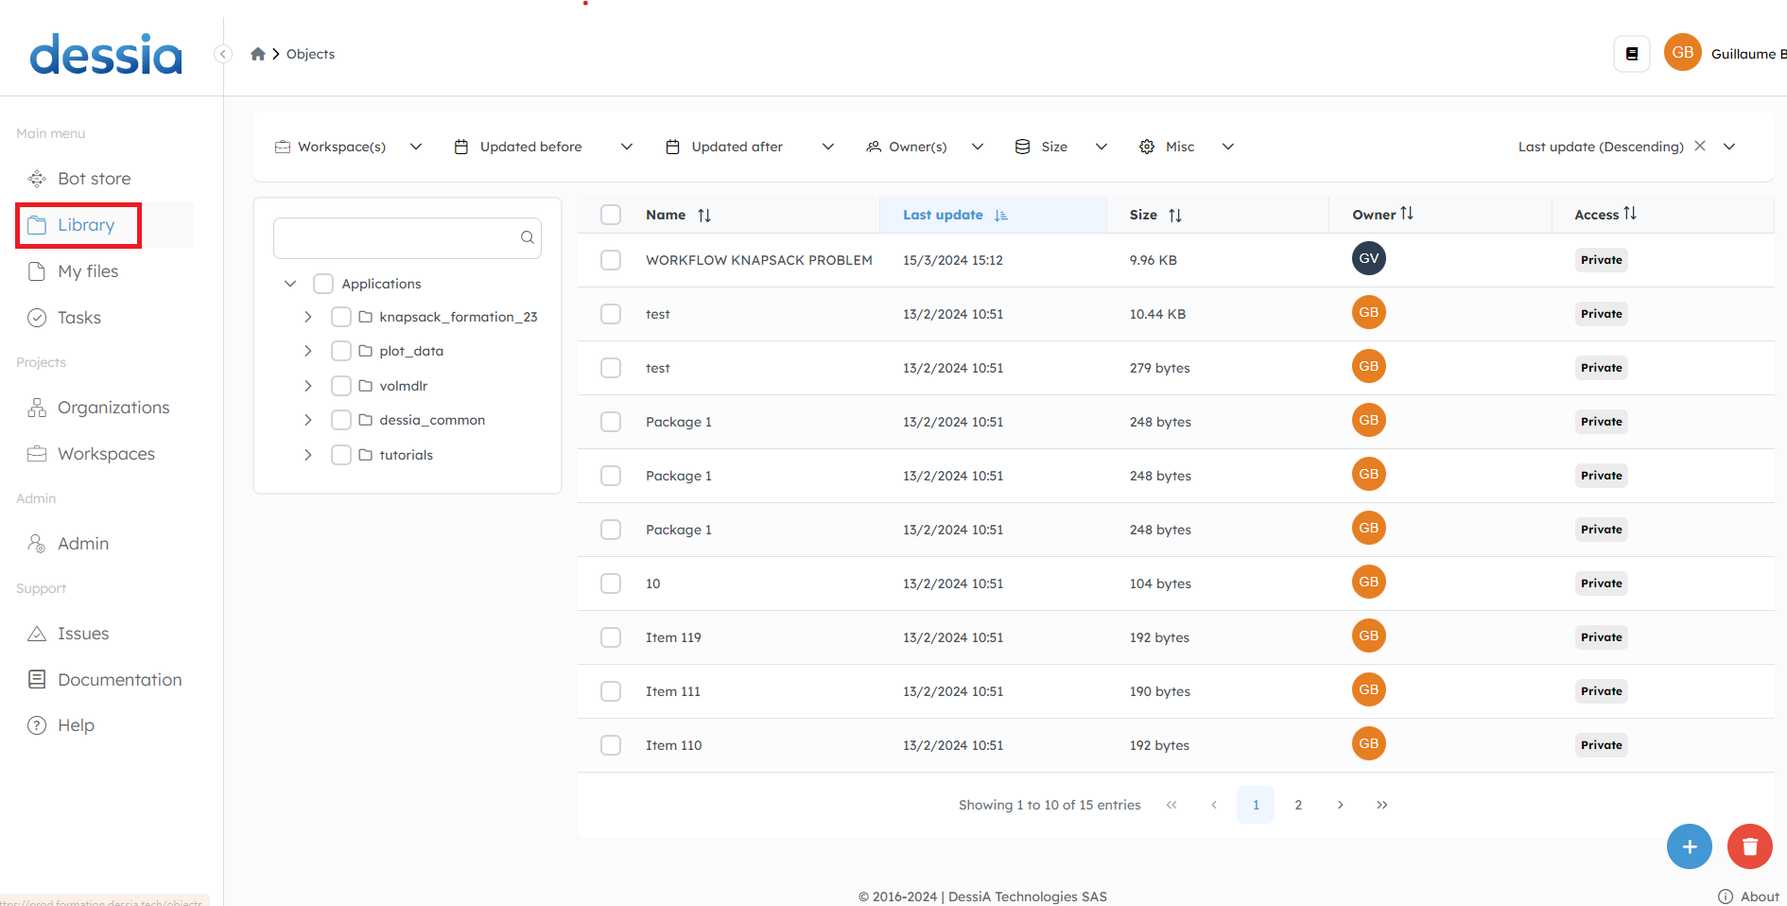Click the dessia logo
Screen dimensions: 1787x906
point(106,54)
